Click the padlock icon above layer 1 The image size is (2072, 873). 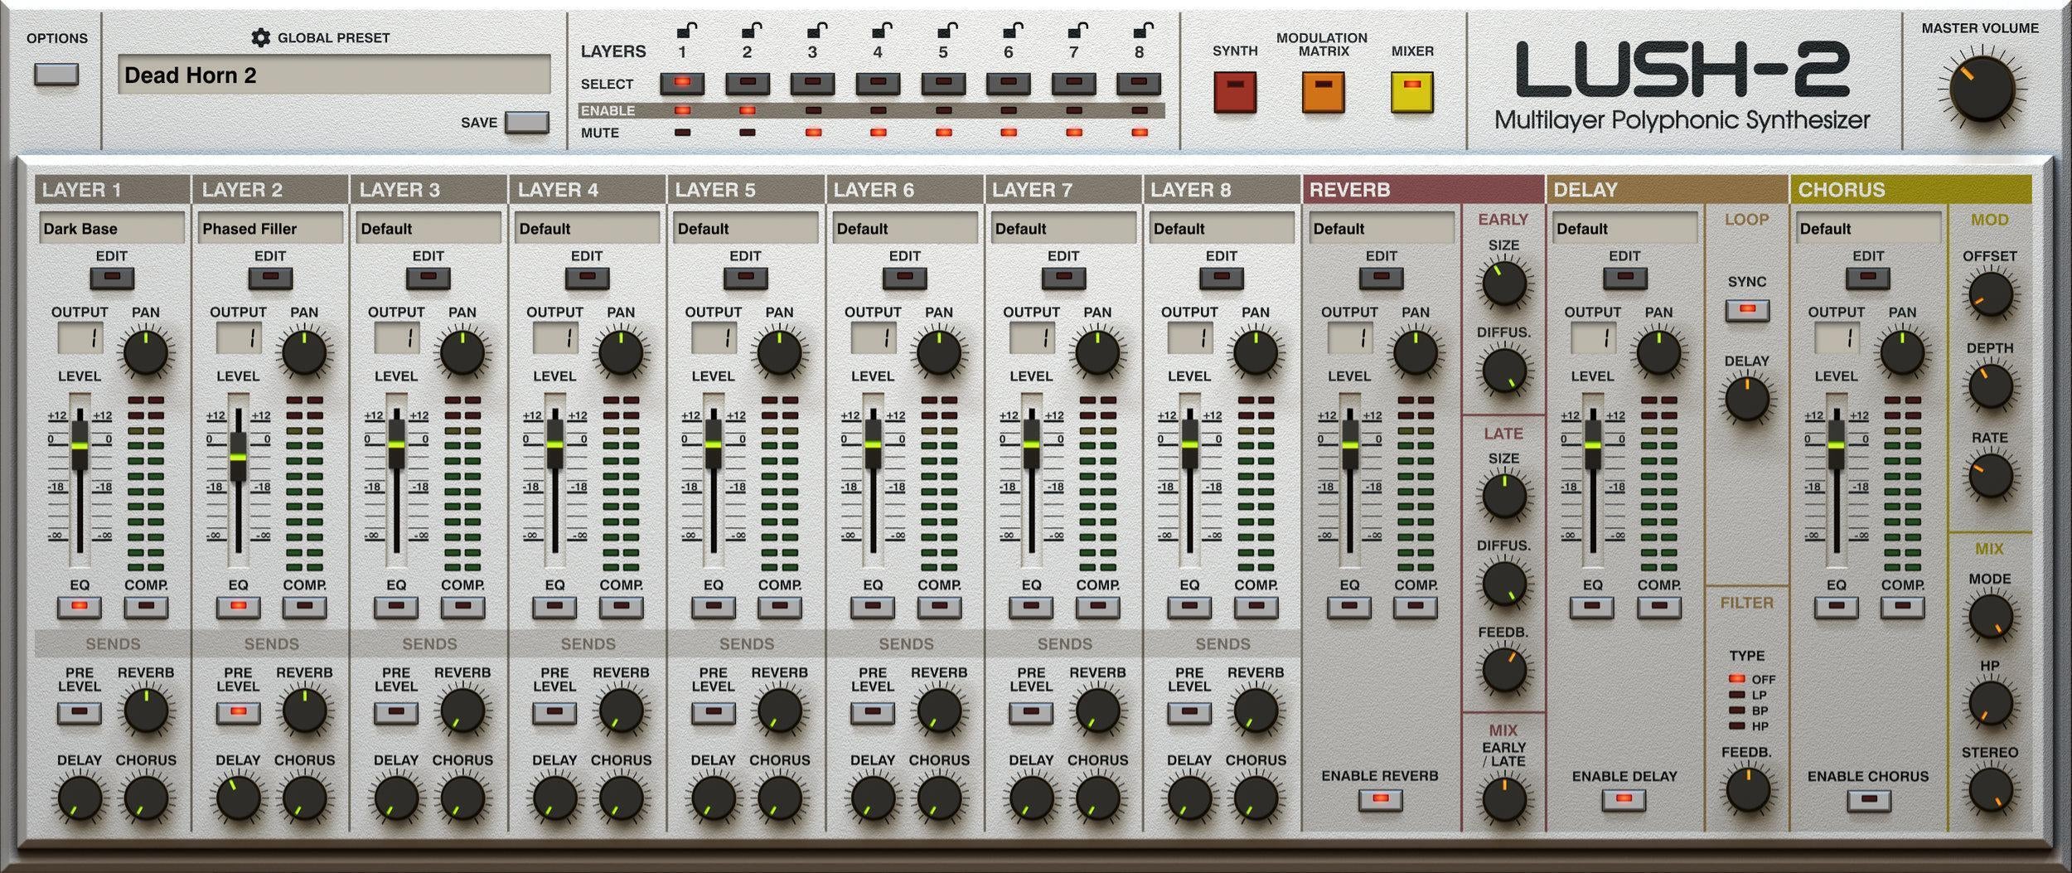click(686, 31)
